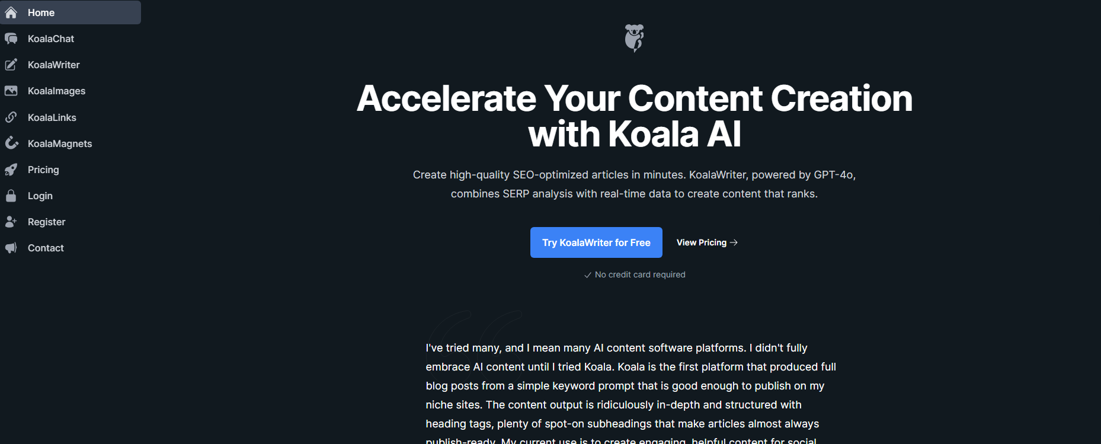The height and width of the screenshot is (444, 1101).
Task: Click Try KoalaWriter for Free button
Action: click(596, 242)
